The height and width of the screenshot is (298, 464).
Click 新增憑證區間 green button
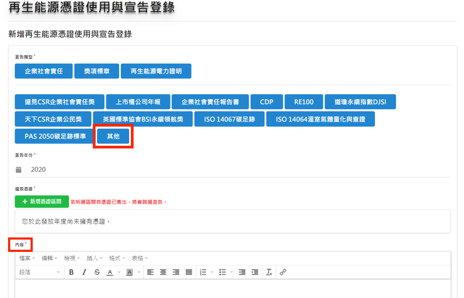coord(42,202)
